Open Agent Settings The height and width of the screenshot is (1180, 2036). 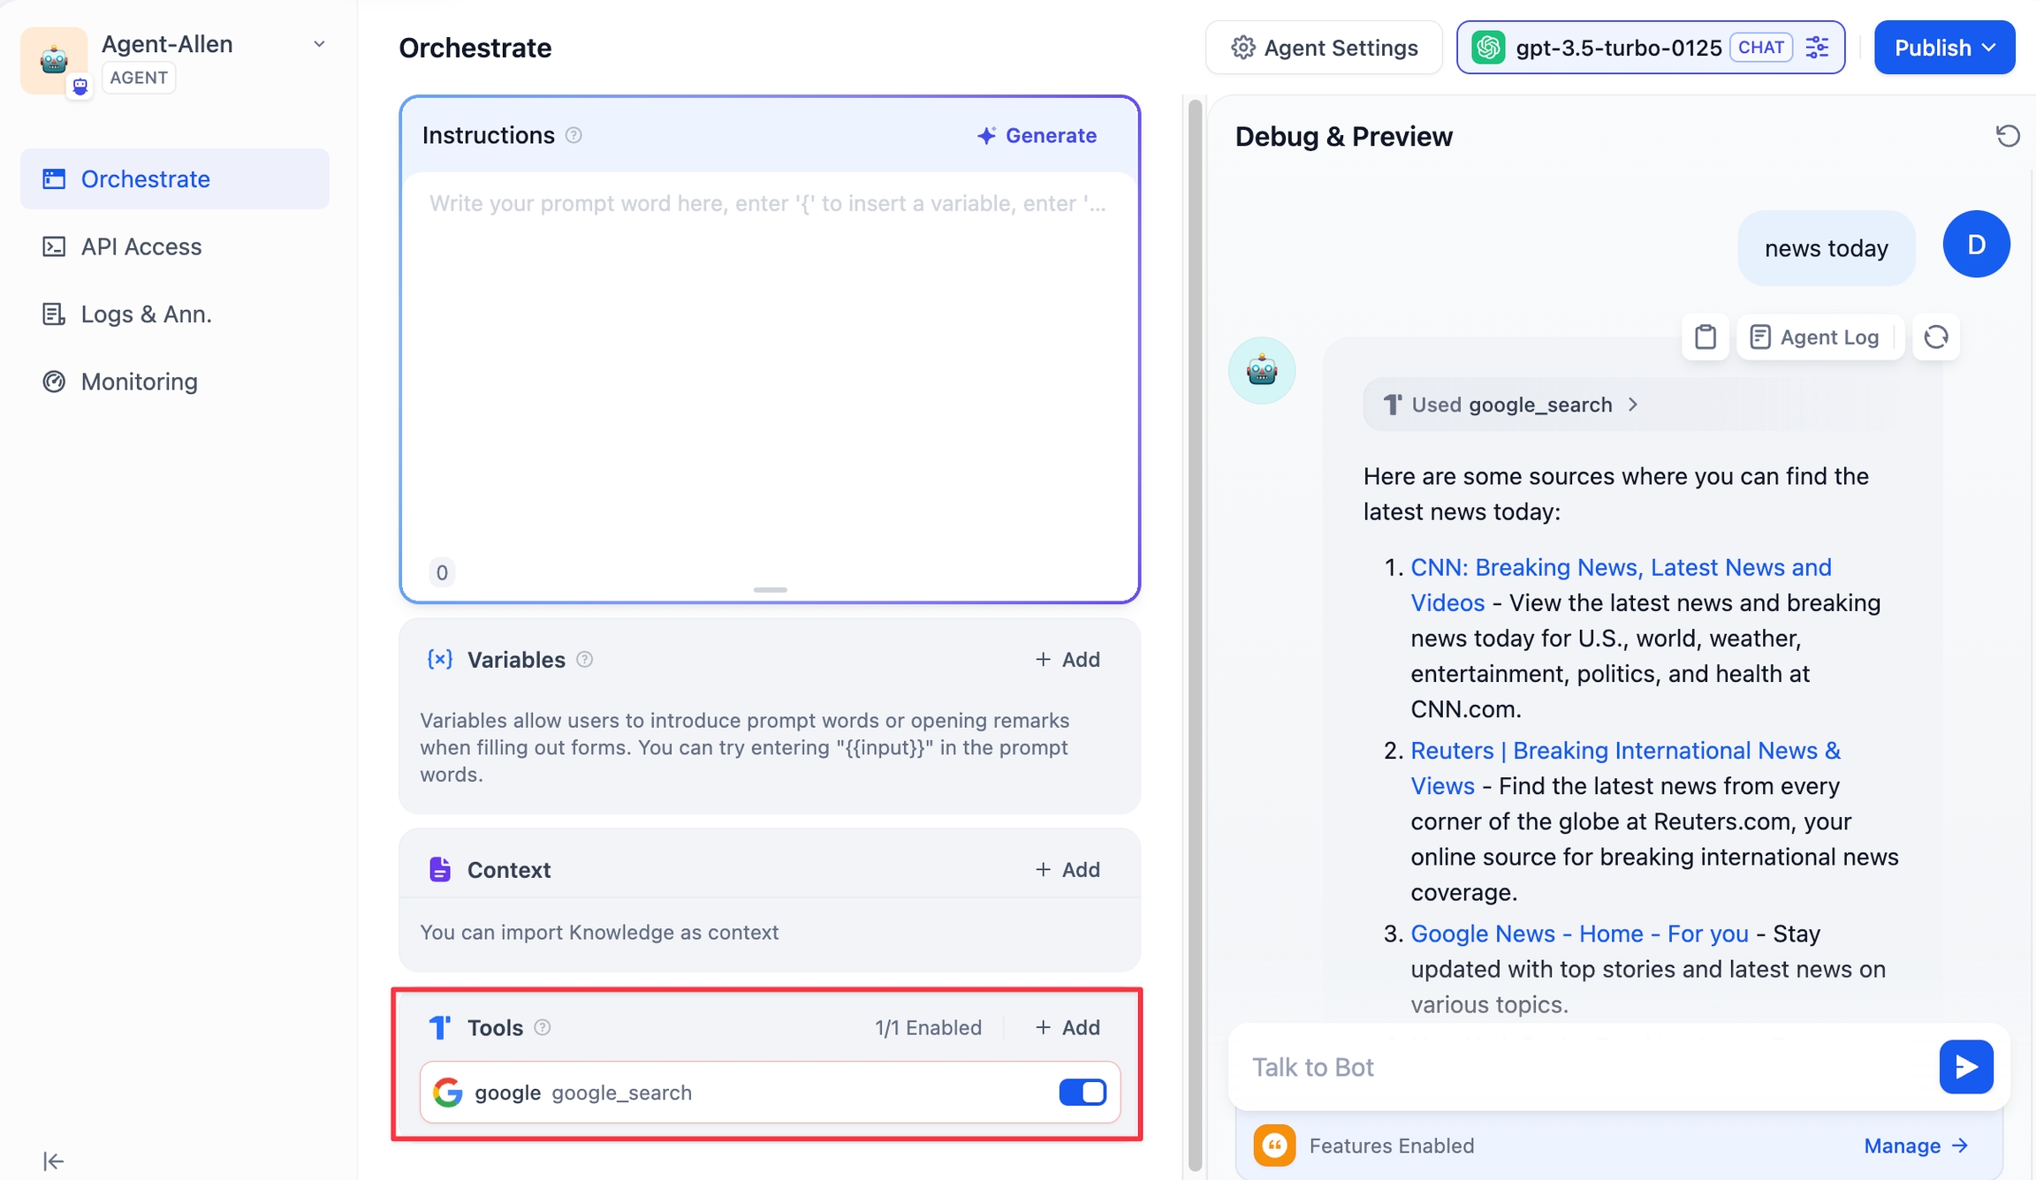[x=1324, y=48]
